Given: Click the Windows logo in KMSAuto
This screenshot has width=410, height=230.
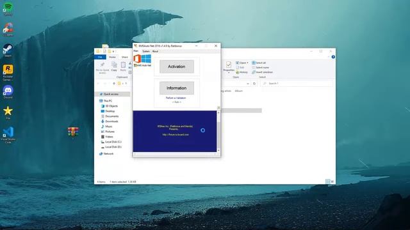Looking at the screenshot, I should (146, 59).
